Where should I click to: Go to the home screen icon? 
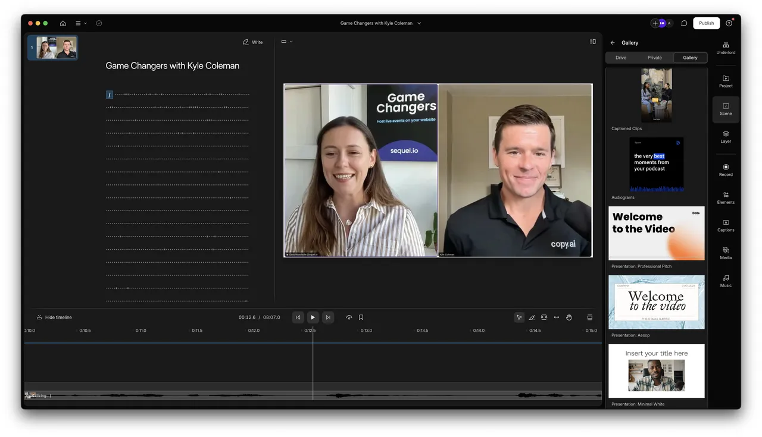[63, 23]
